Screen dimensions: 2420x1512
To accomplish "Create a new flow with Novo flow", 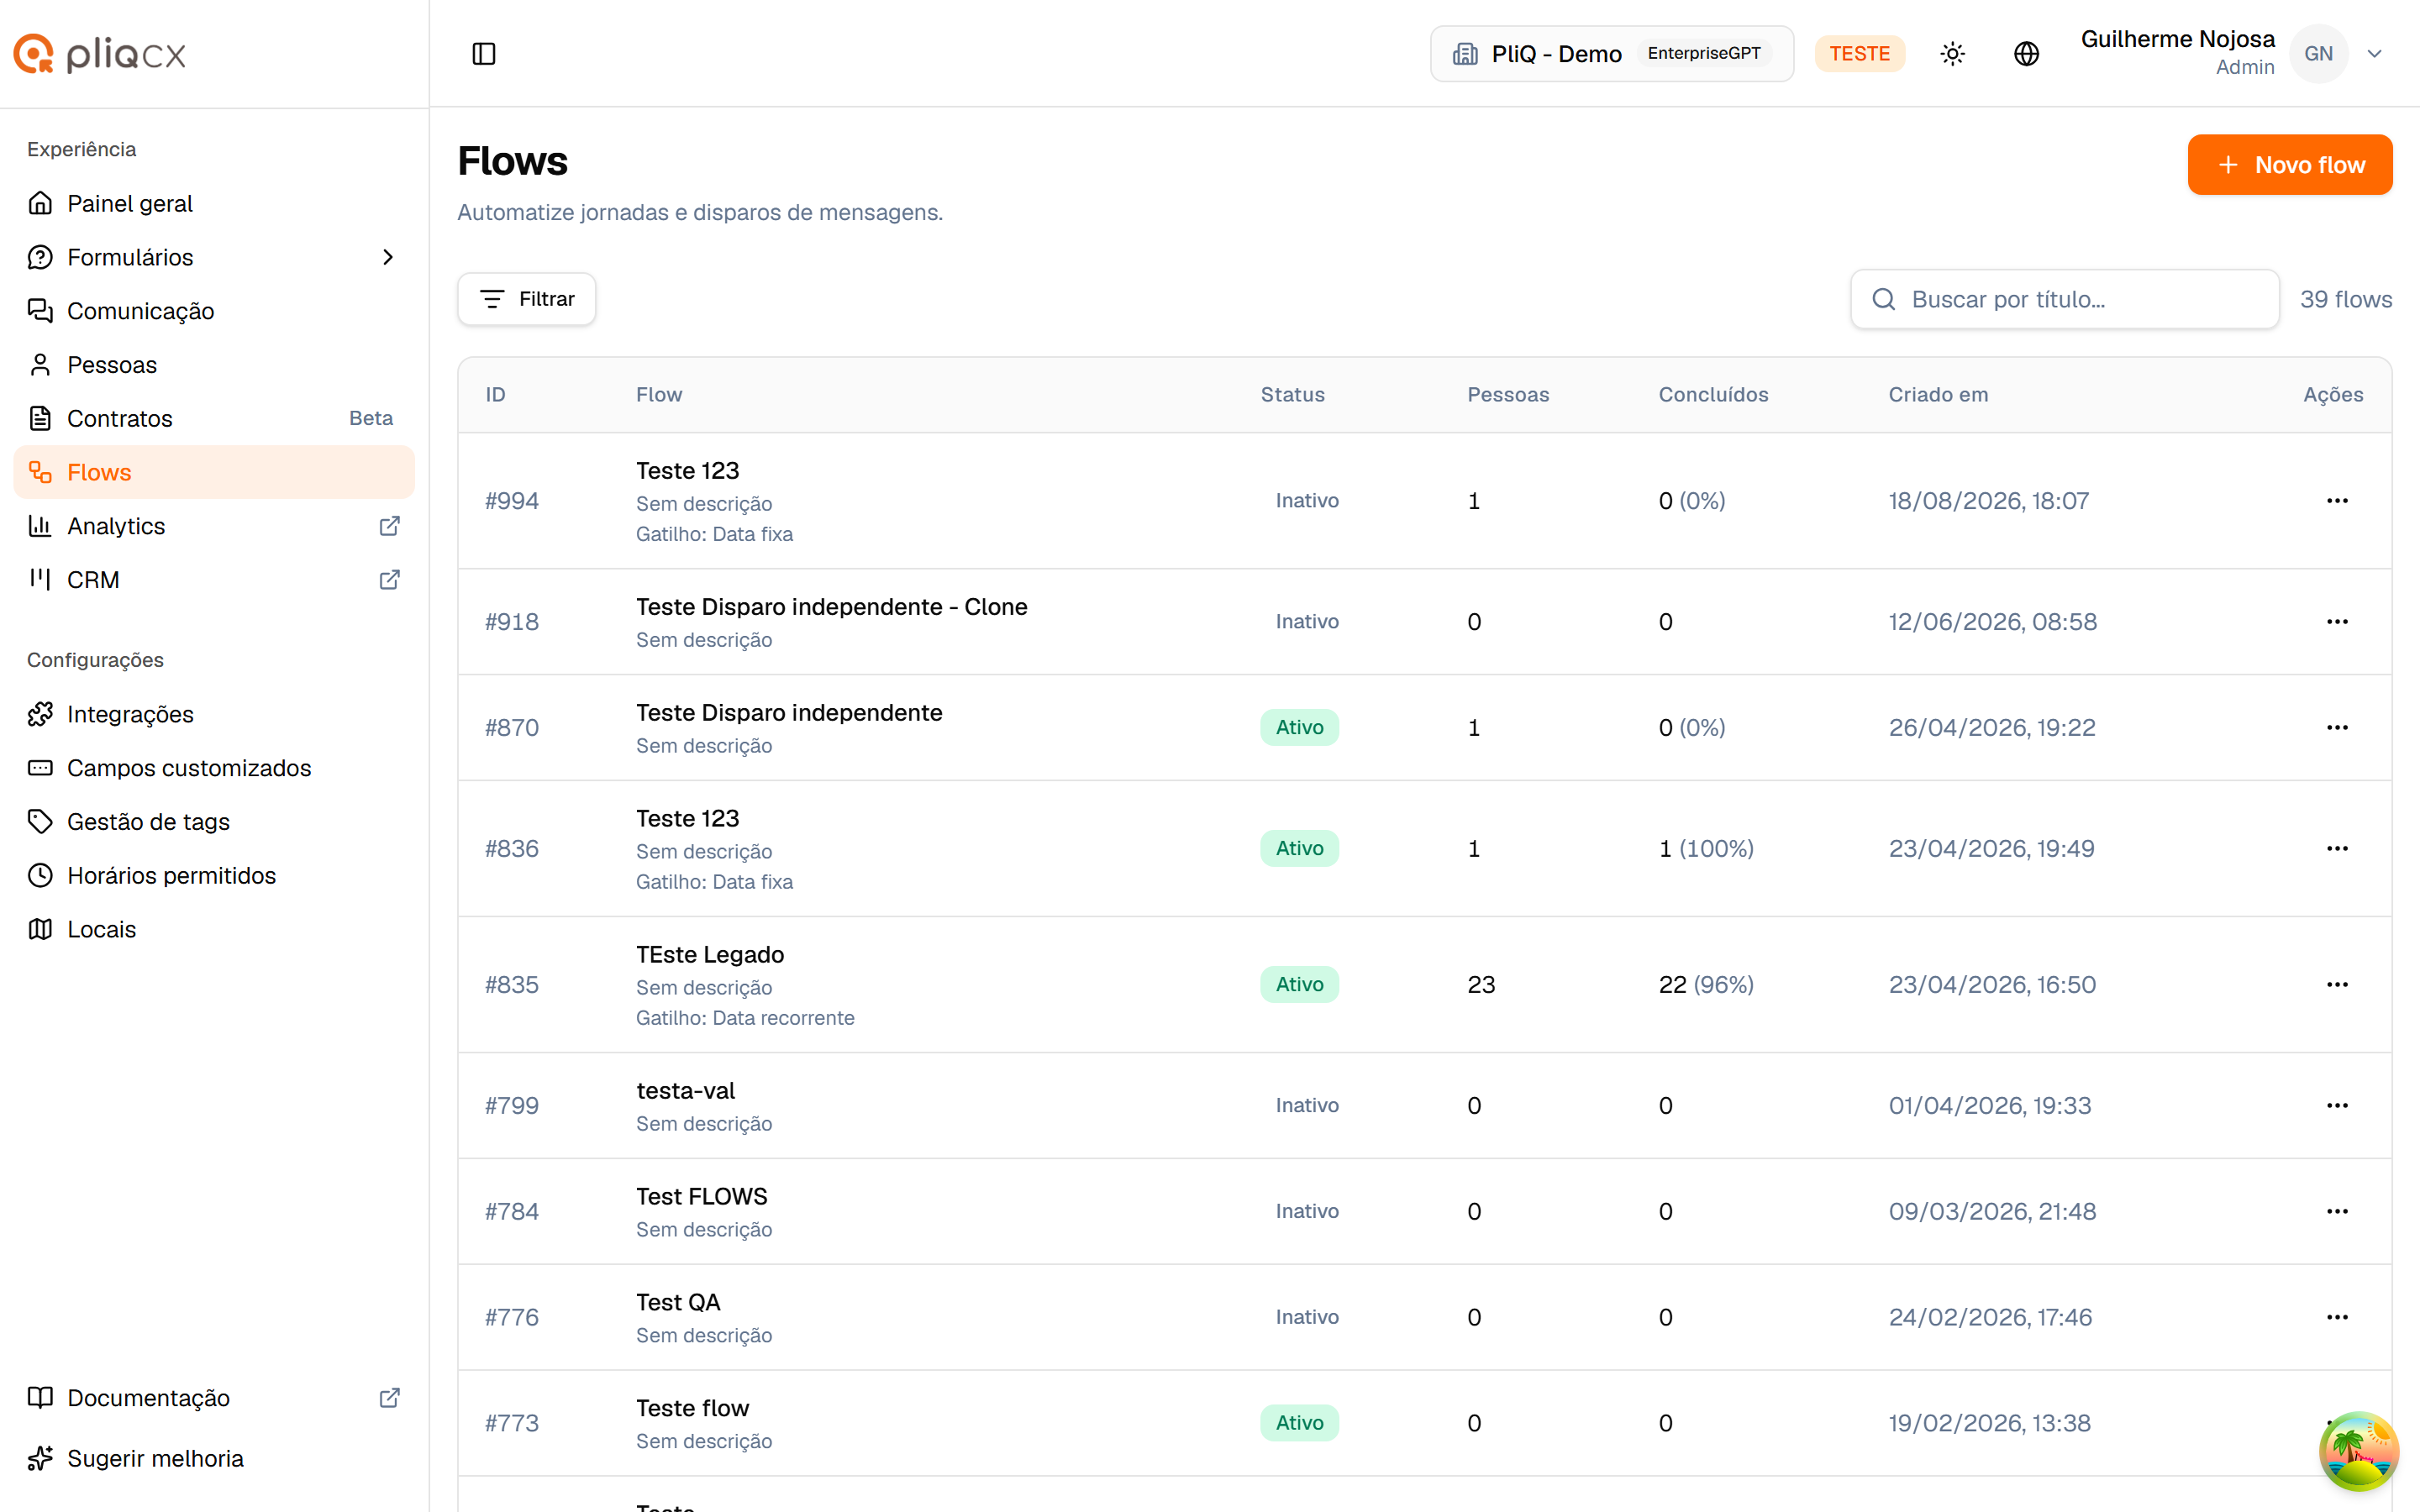I will click(2289, 165).
